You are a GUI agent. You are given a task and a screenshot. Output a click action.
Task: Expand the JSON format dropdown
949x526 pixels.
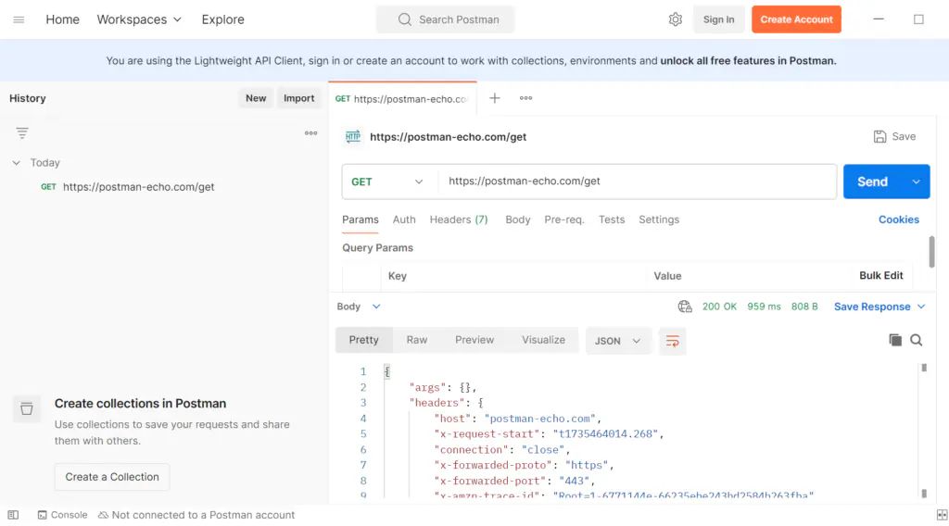click(618, 341)
